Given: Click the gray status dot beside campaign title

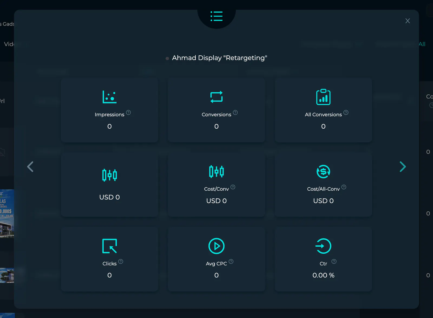Looking at the screenshot, I should (167, 58).
